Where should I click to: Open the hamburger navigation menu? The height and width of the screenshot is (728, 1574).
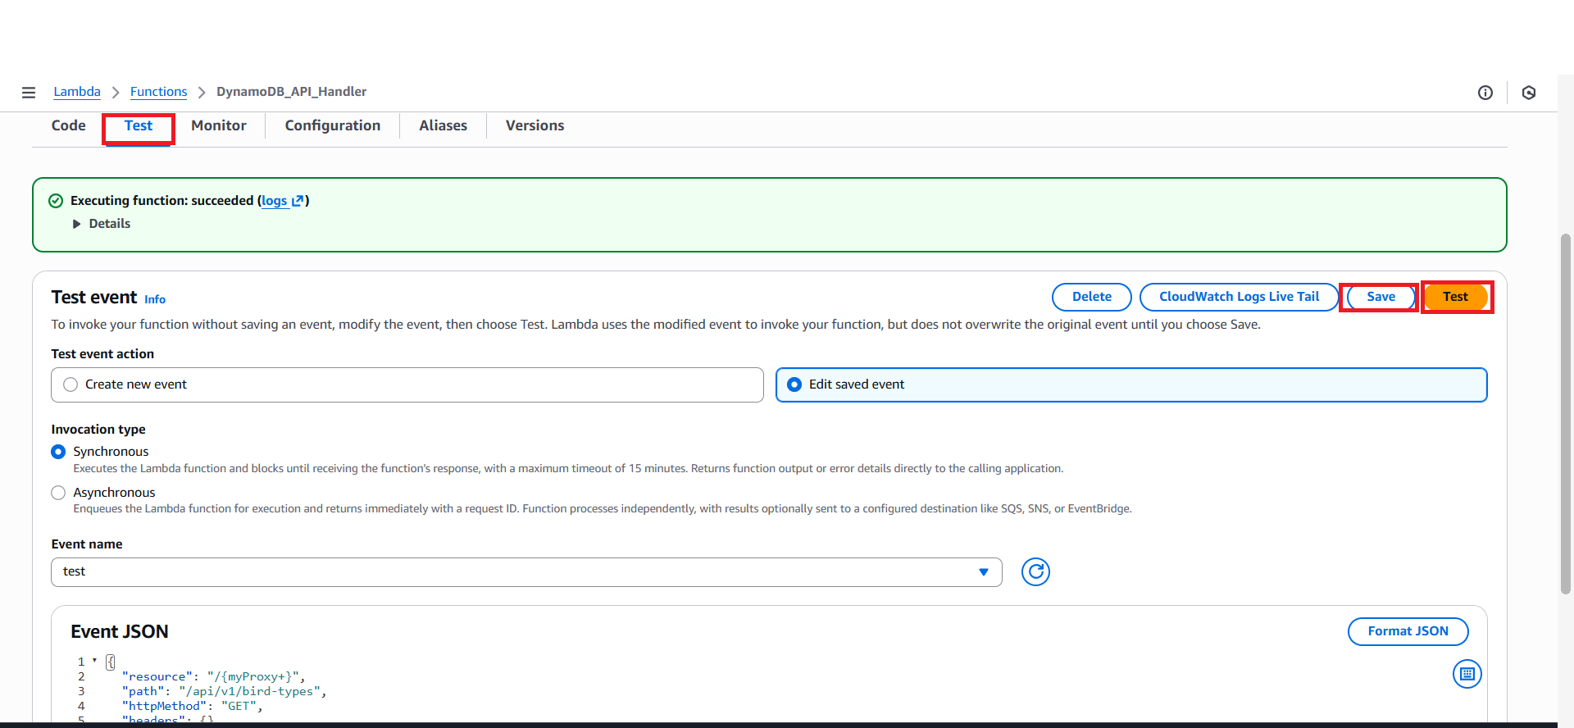coord(29,93)
